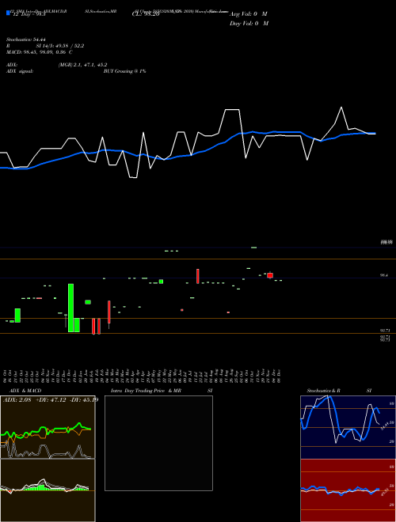396x522 pixels.
Task: Select the 'Avg Vol: 0 M' text
Action: click(249, 14)
